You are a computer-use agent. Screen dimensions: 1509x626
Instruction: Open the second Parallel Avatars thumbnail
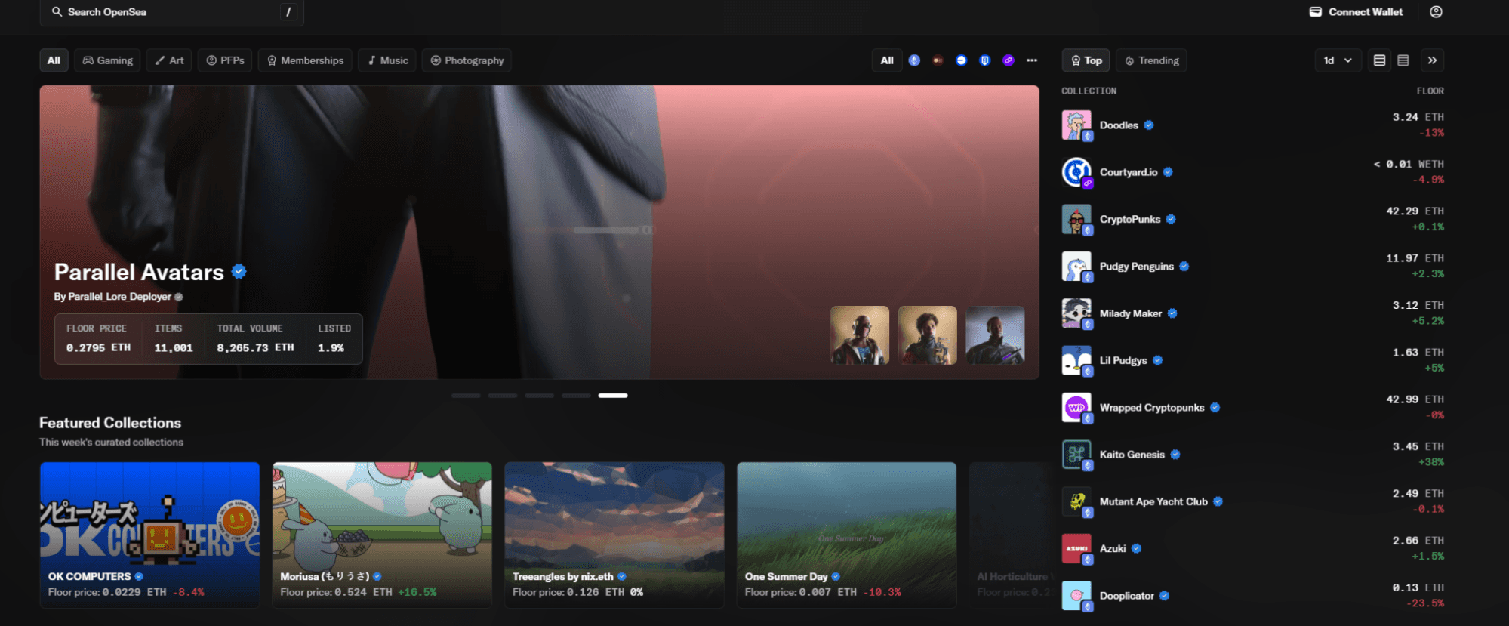click(928, 335)
